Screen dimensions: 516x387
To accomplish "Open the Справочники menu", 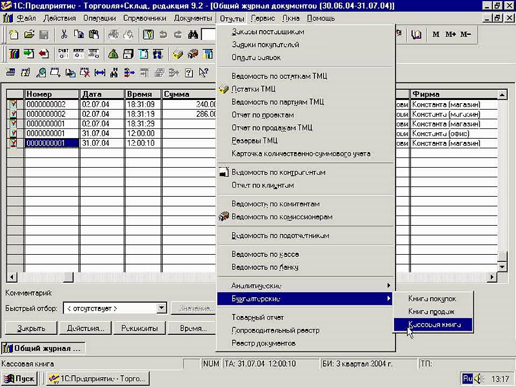I will [x=145, y=18].
